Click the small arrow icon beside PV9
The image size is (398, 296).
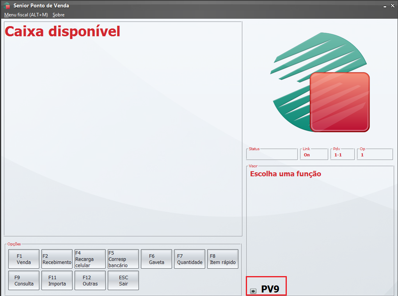coord(253,291)
